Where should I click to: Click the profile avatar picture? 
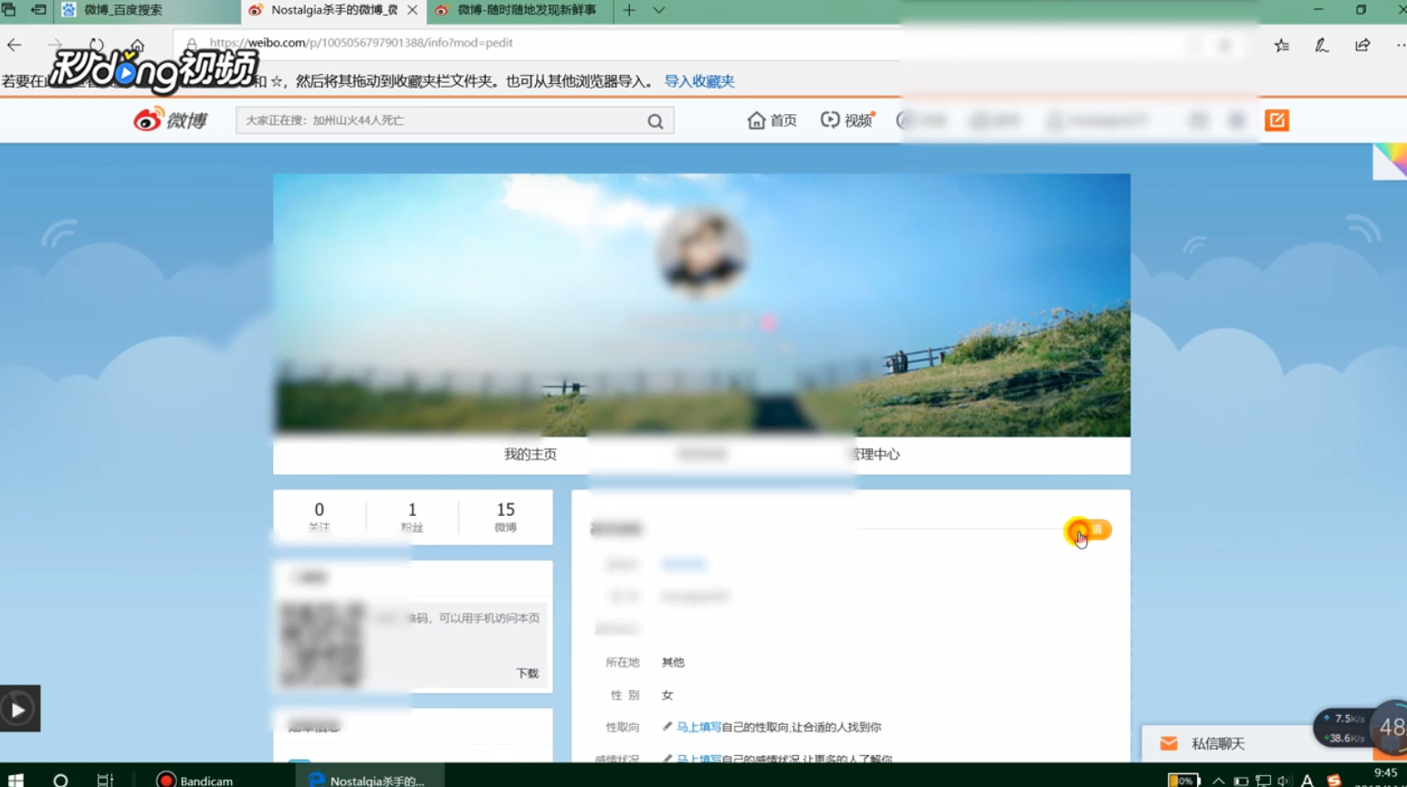point(701,253)
